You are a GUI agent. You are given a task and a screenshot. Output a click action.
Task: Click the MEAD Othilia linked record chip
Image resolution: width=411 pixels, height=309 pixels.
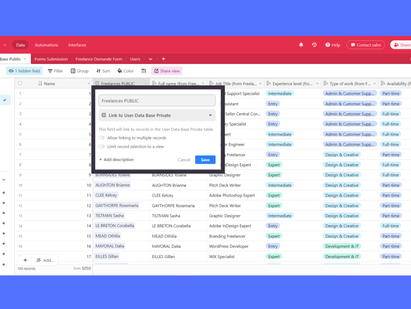tap(108, 236)
